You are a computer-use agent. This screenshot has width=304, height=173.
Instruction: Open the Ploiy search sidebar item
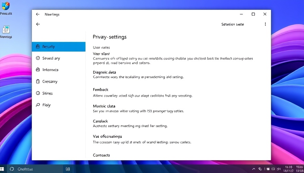(59, 105)
